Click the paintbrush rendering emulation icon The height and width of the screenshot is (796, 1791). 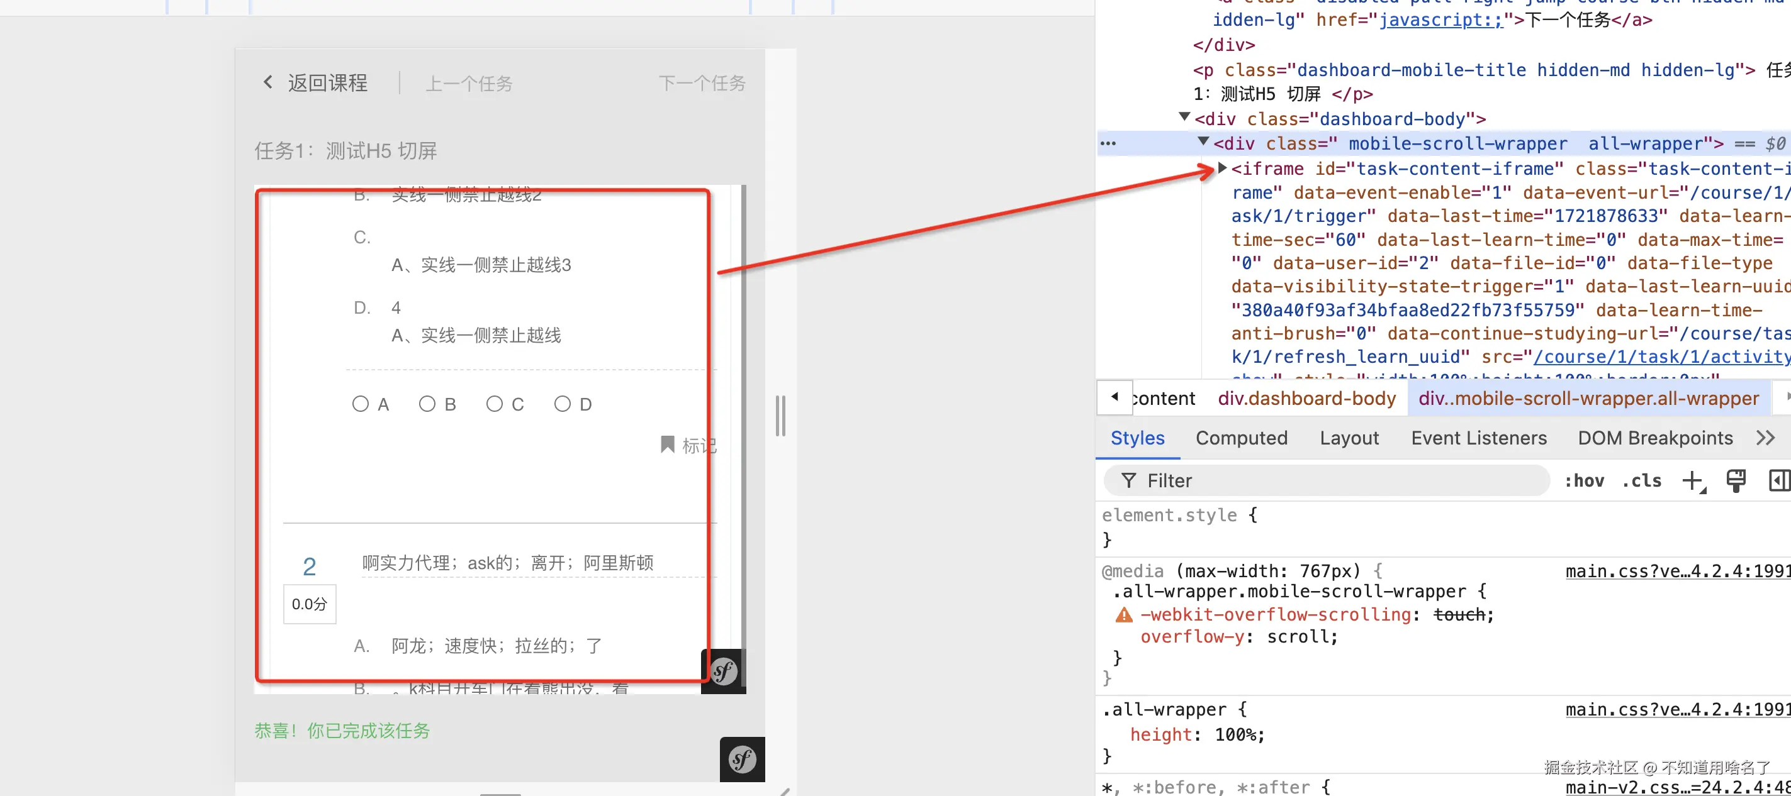1736,480
